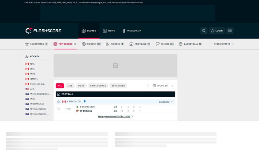This screenshot has width=259, height=161.
Task: Filter by Scheduled games
Action: point(118,86)
